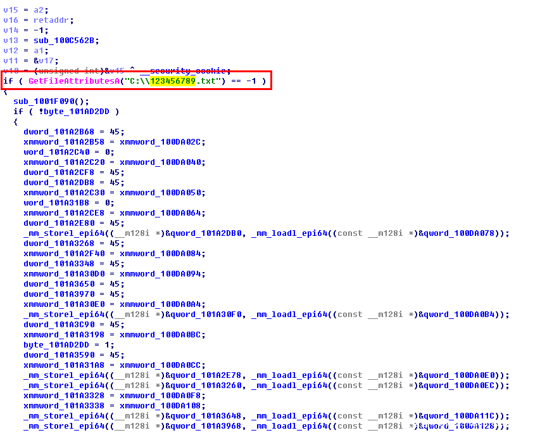Viewport: 540px width, 435px height.
Task: Select word_101A2C40
Action: click(56, 152)
